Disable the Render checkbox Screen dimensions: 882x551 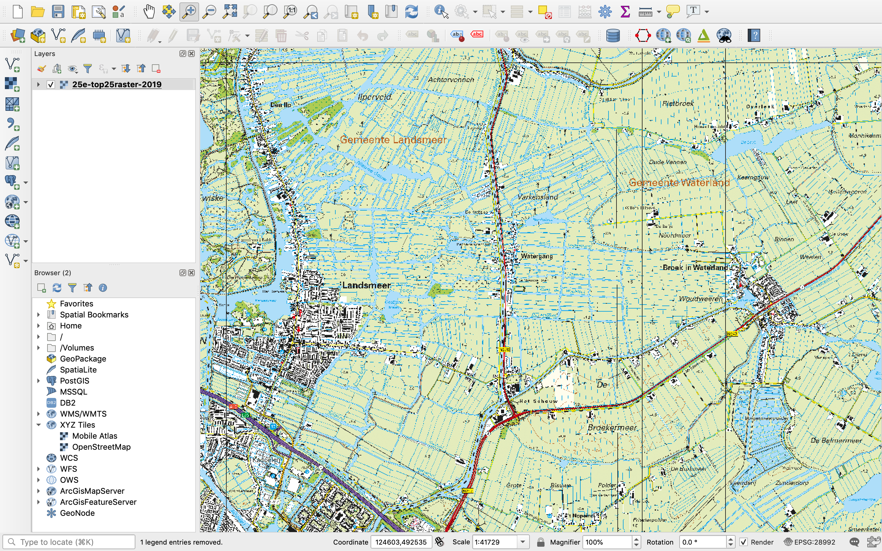point(744,542)
